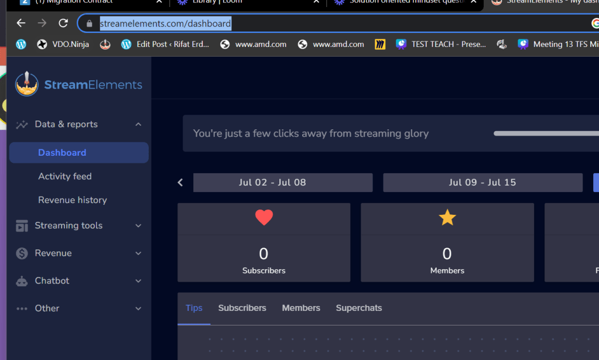Open the StreamElements rocket bookmark icon
The width and height of the screenshot is (599, 360).
[x=105, y=44]
